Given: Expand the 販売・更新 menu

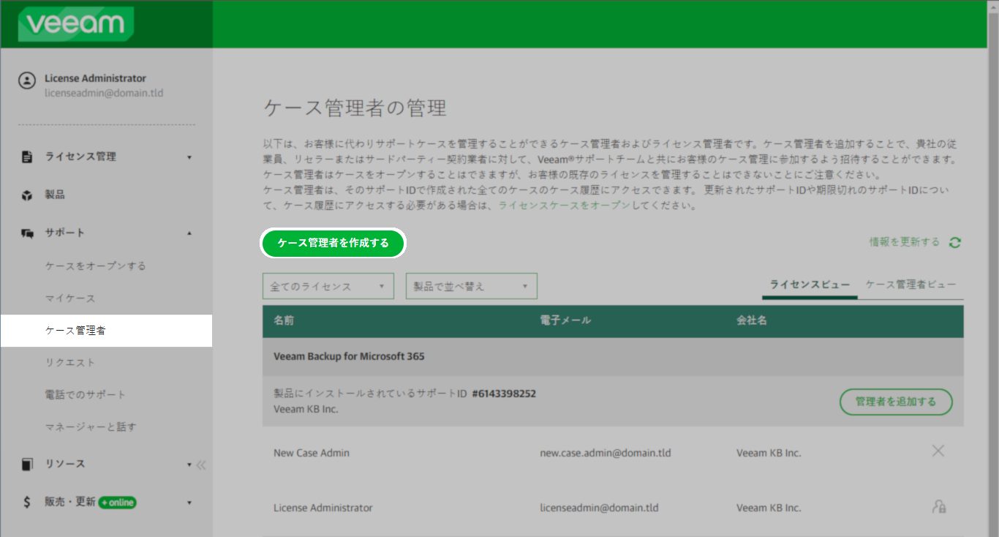Looking at the screenshot, I should [x=189, y=503].
